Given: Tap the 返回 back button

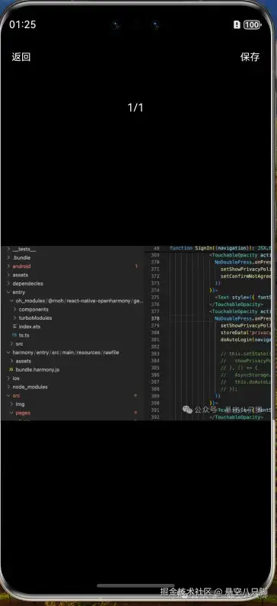Looking at the screenshot, I should tap(21, 57).
